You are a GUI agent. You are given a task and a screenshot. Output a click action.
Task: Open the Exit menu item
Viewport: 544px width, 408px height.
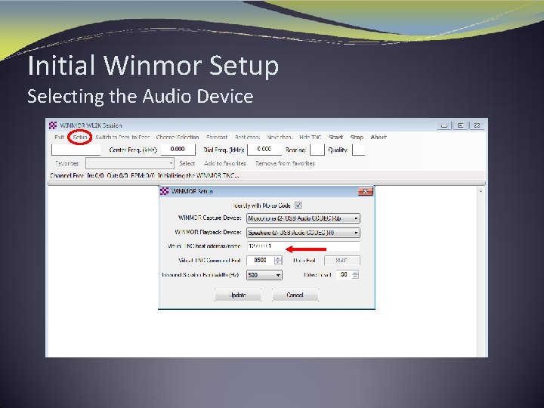click(60, 137)
